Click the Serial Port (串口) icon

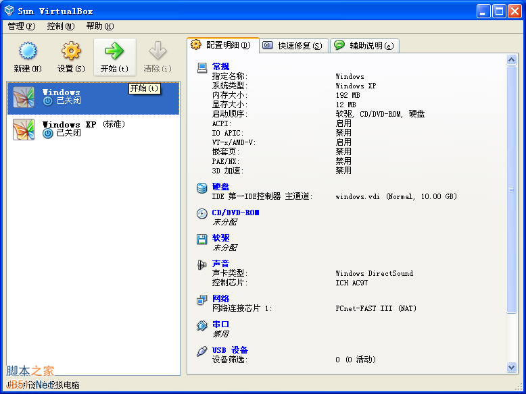coord(202,325)
